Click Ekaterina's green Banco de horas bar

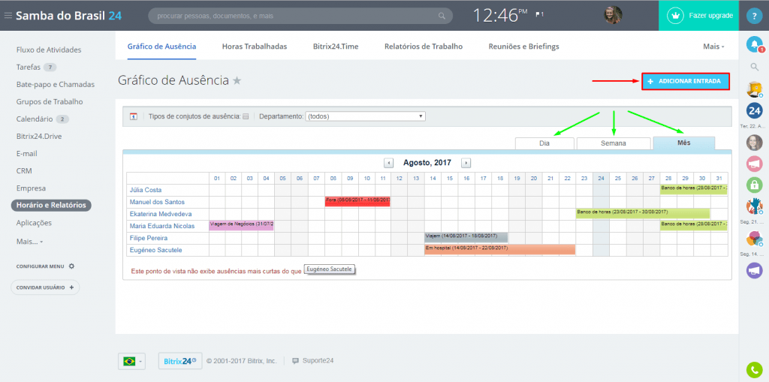coord(643,213)
